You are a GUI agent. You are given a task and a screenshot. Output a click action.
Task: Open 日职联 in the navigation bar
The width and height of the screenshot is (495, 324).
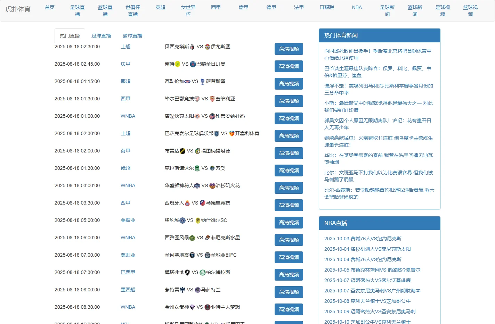click(327, 7)
